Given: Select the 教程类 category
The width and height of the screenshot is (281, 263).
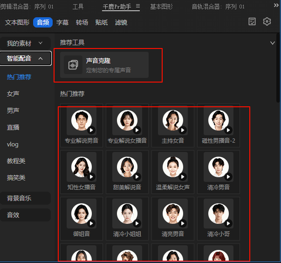Looking at the screenshot, I should pyautogui.click(x=16, y=161).
